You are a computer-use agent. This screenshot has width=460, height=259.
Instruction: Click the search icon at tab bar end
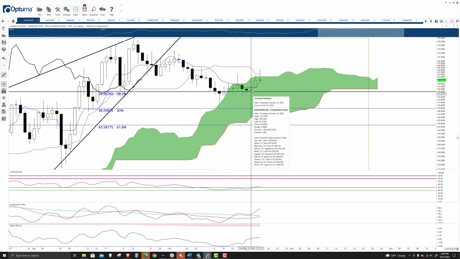[x=457, y=21]
